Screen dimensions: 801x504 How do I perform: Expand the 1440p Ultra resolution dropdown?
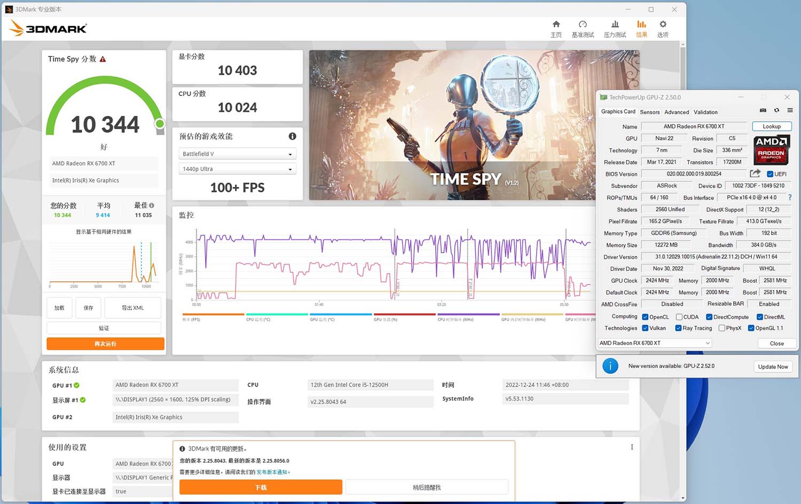coord(238,169)
